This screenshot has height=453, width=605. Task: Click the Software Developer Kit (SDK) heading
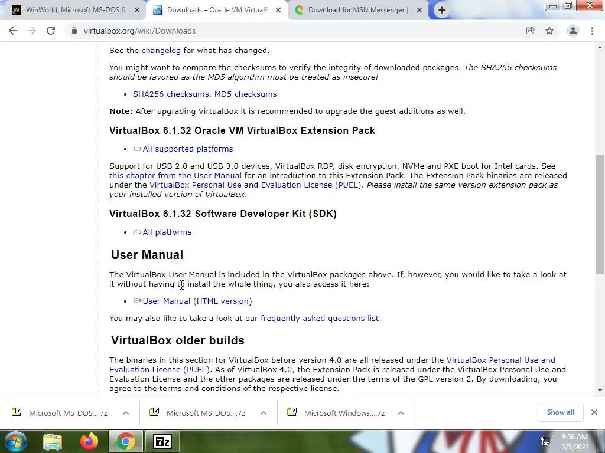(223, 214)
